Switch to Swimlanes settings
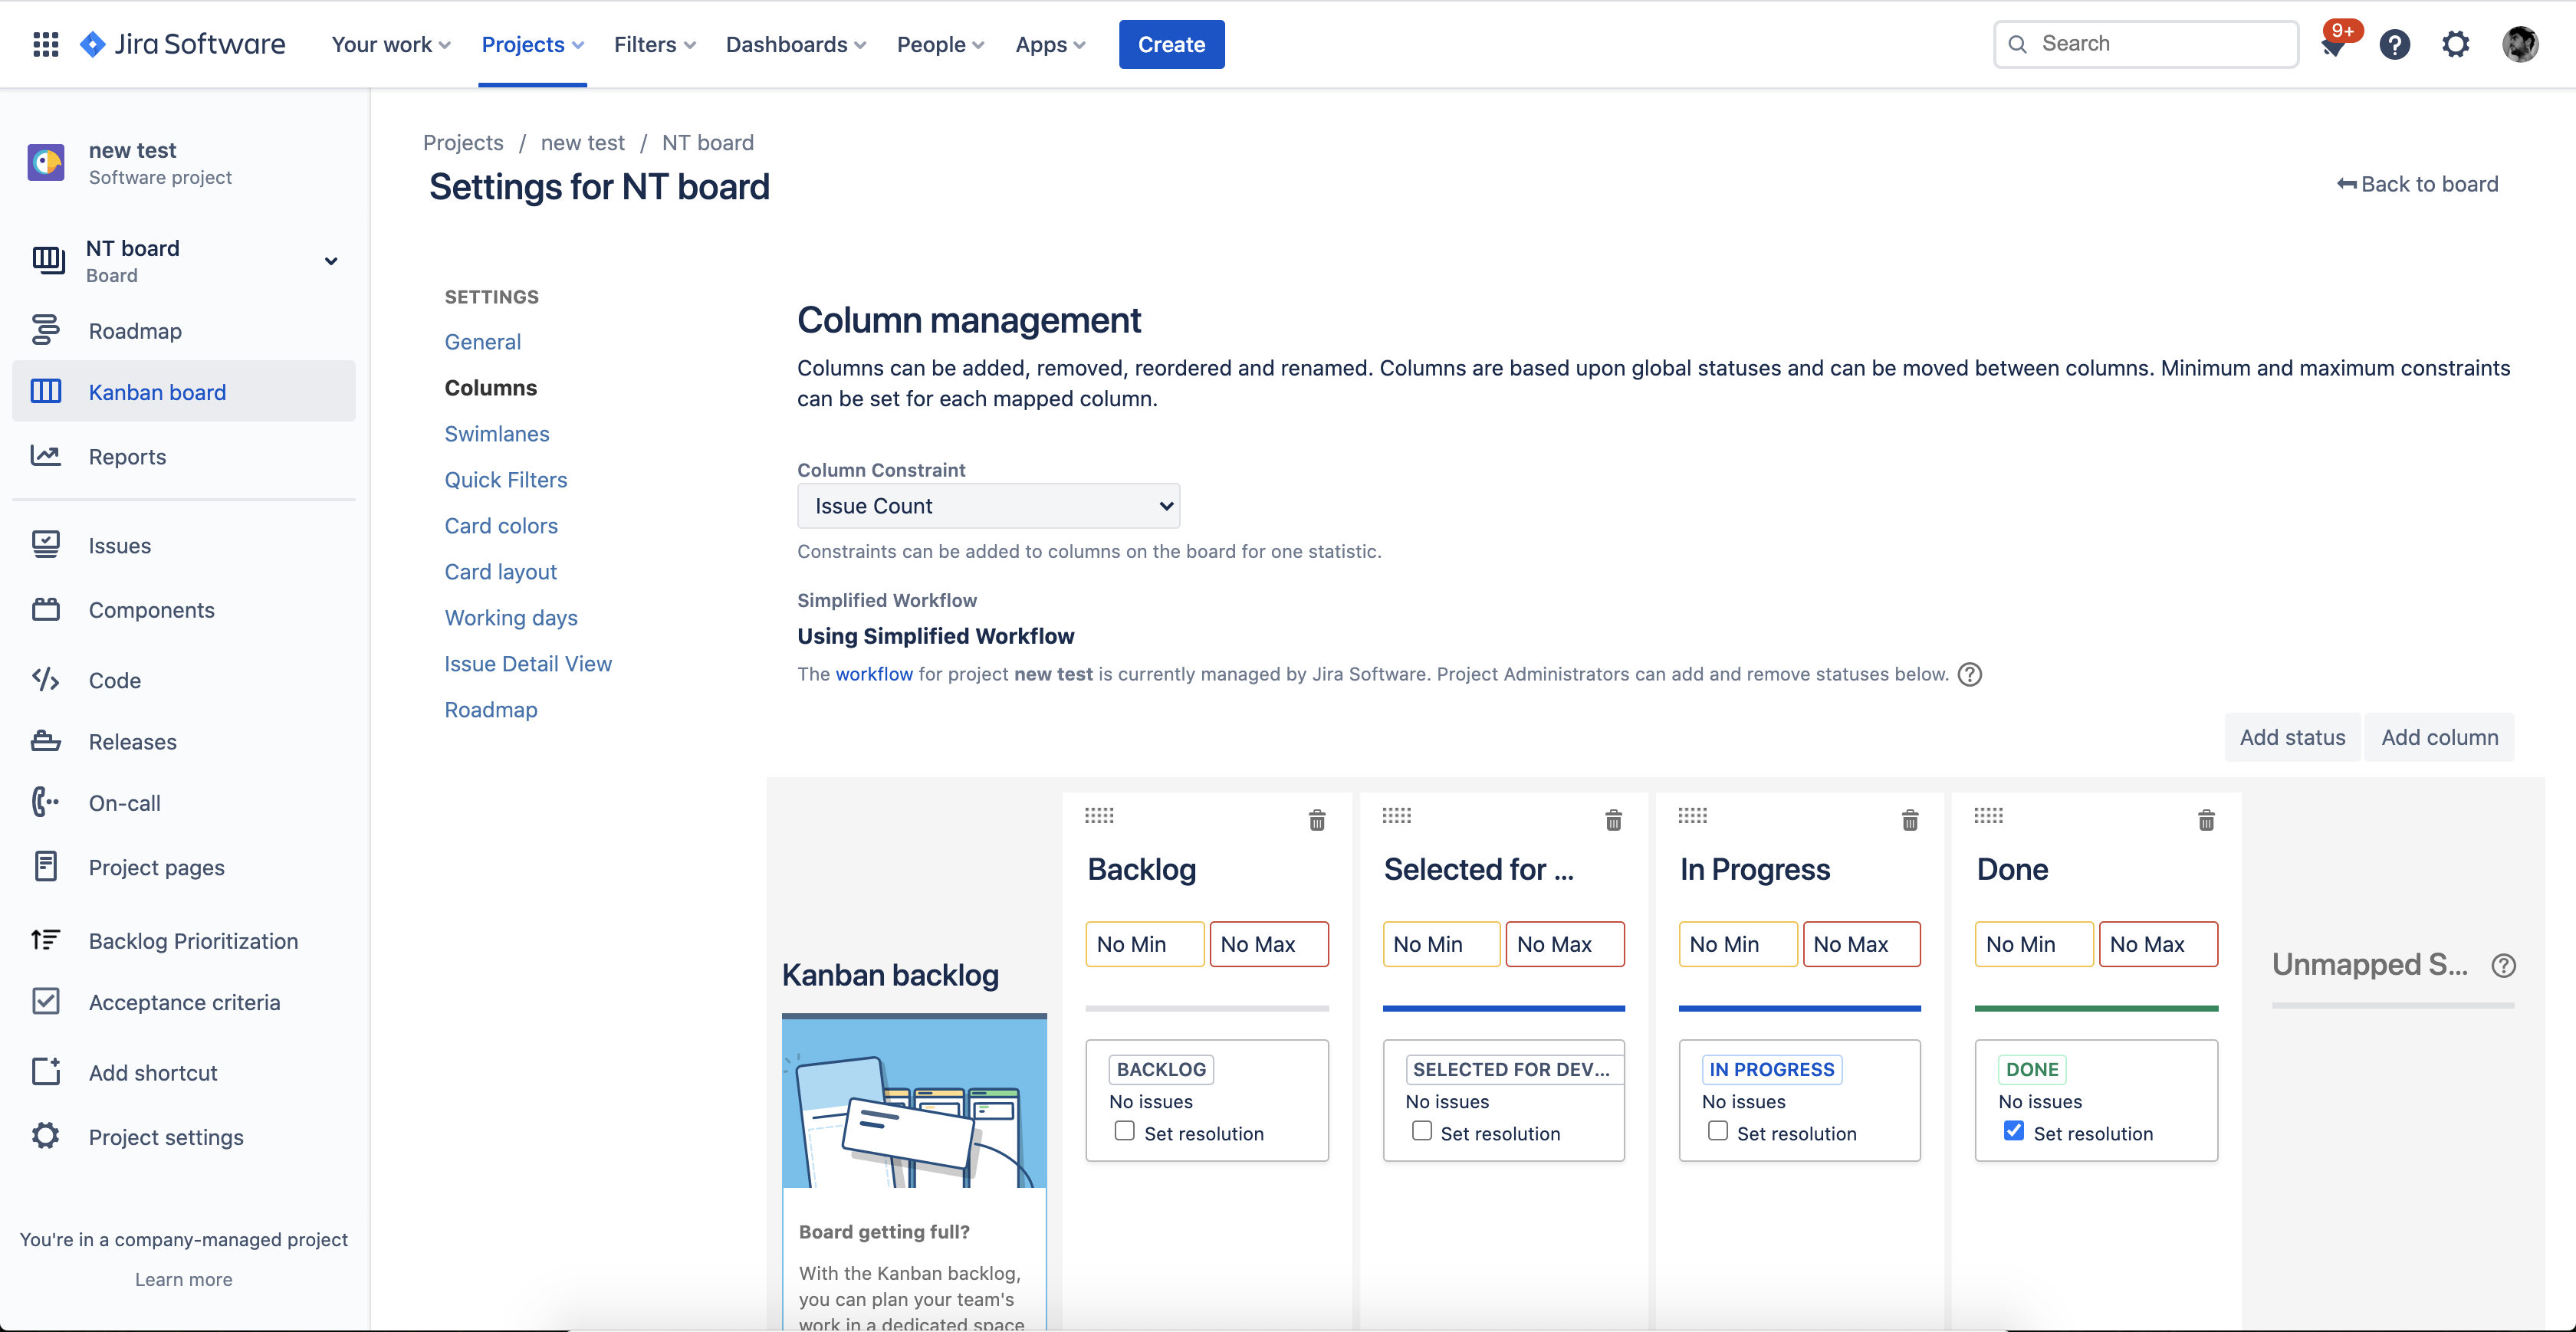The height and width of the screenshot is (1332, 2576). pos(497,433)
